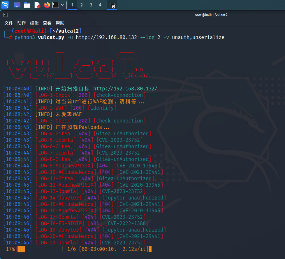
Task: Open terminal emulator from panel launcher
Action: 56,5
